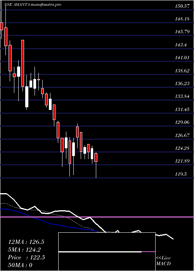Click the <<Live MACD label

coord(163,261)
